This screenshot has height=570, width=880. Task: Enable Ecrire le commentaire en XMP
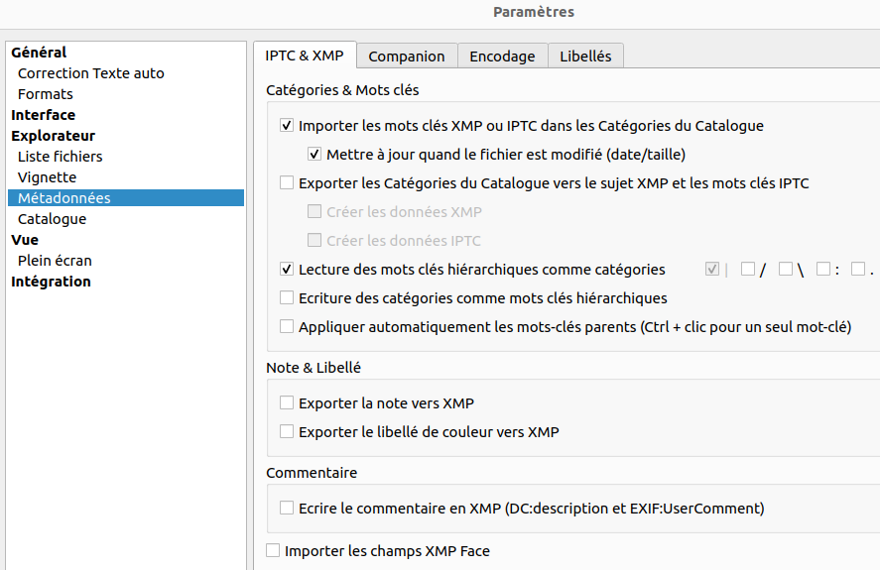point(287,509)
